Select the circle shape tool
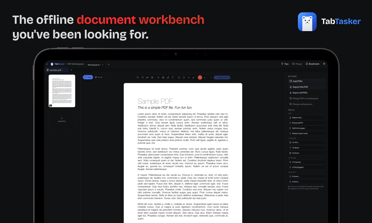The image size is (372, 223). [x=184, y=77]
